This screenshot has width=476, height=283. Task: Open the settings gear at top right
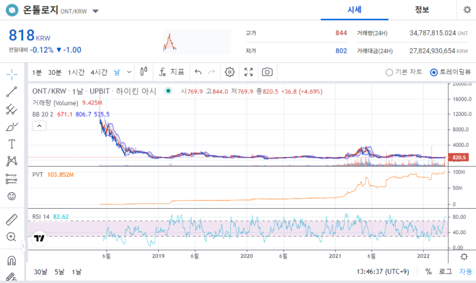pyautogui.click(x=467, y=10)
